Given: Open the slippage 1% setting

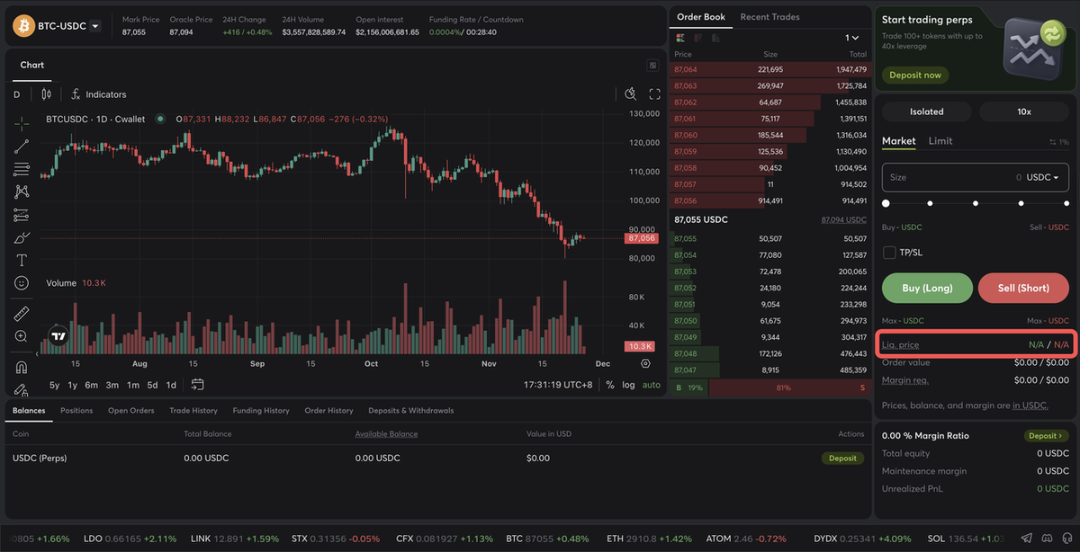Looking at the screenshot, I should 1059,142.
